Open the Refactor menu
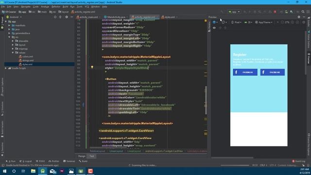This screenshot has height=175, width=311. [x=56, y=7]
